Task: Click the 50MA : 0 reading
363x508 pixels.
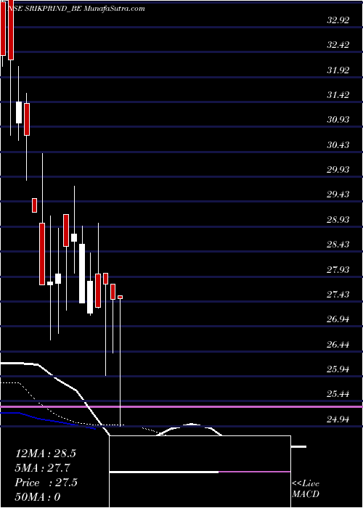Action: tap(38, 497)
